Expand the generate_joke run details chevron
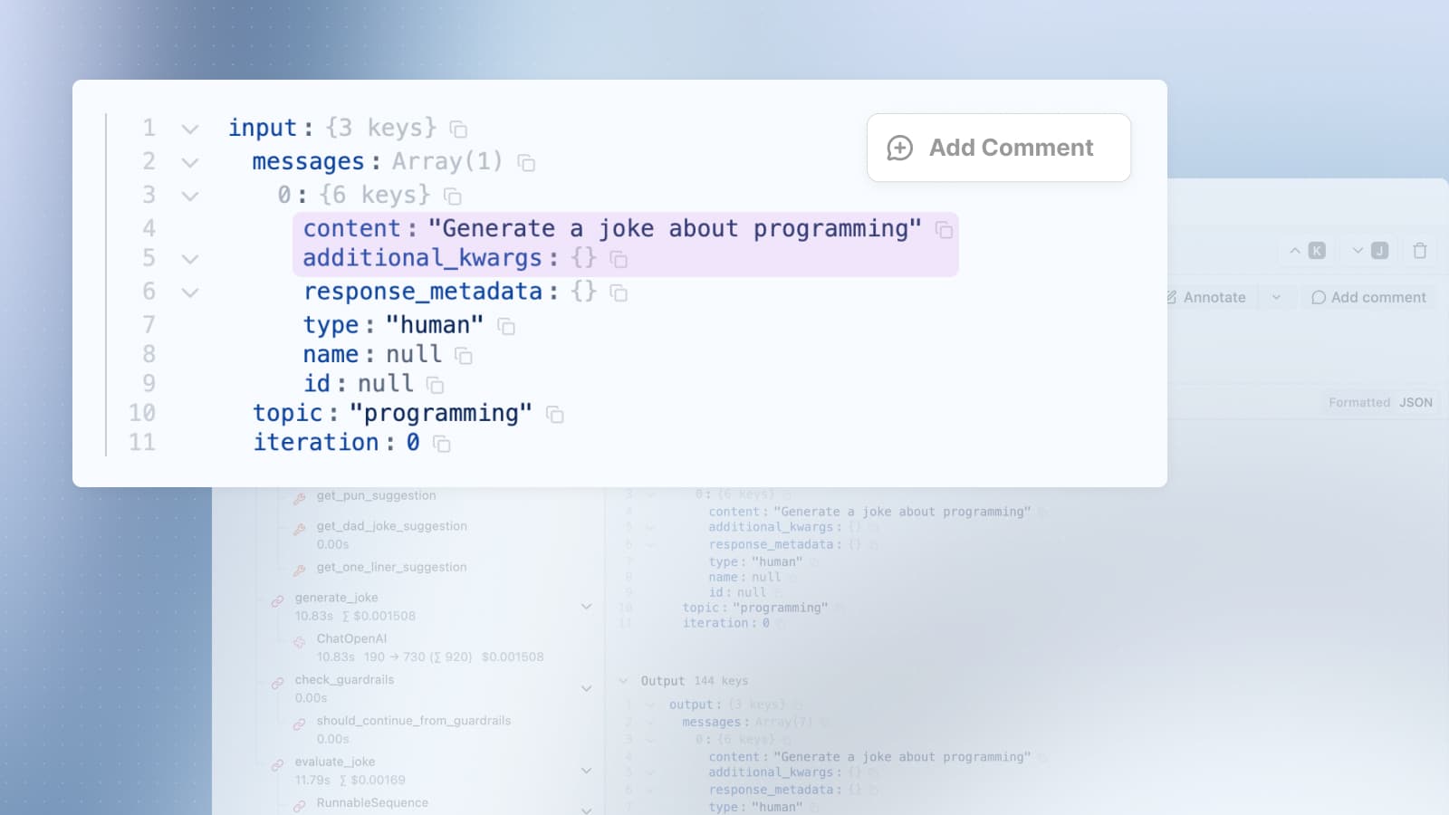Image resolution: width=1449 pixels, height=815 pixels. click(586, 606)
